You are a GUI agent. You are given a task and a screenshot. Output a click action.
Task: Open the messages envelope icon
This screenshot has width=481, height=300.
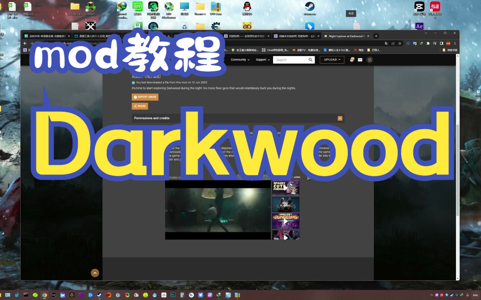[x=360, y=59]
